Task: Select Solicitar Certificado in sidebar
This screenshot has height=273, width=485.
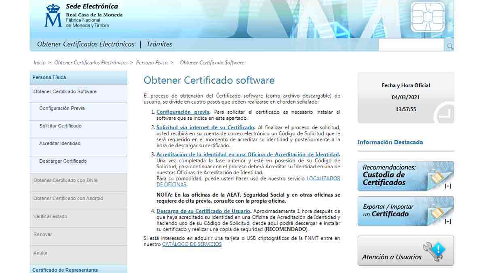Action: pyautogui.click(x=60, y=126)
